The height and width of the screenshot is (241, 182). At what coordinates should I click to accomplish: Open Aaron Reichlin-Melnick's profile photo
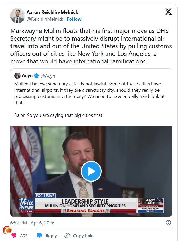[18, 15]
